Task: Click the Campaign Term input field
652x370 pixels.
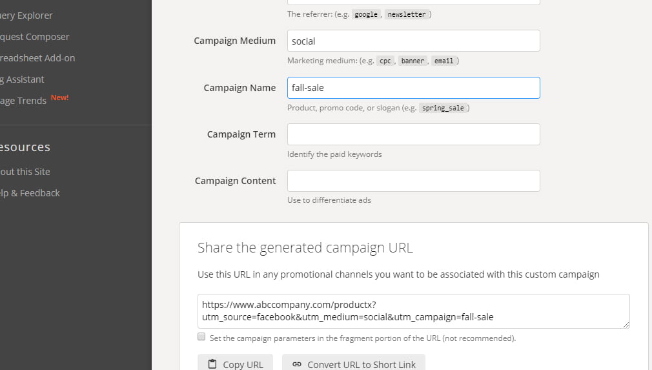Action: coord(413,134)
